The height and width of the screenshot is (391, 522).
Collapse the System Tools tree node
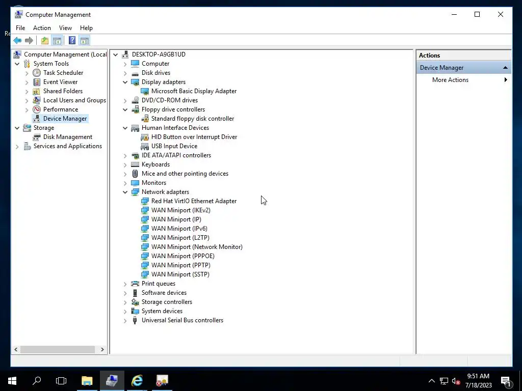click(x=17, y=64)
